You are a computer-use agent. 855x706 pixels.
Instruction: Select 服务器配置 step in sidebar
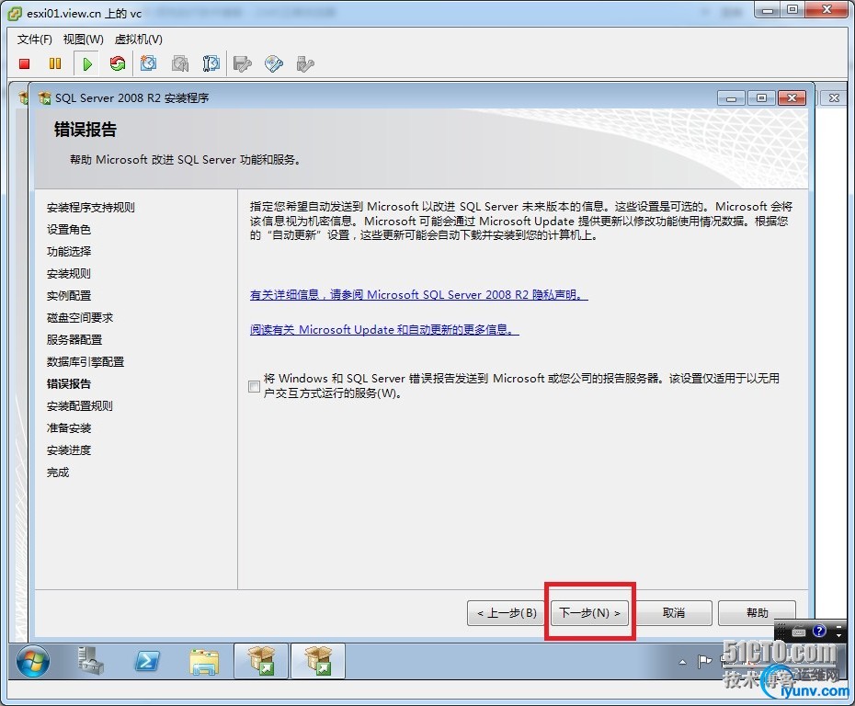point(74,339)
